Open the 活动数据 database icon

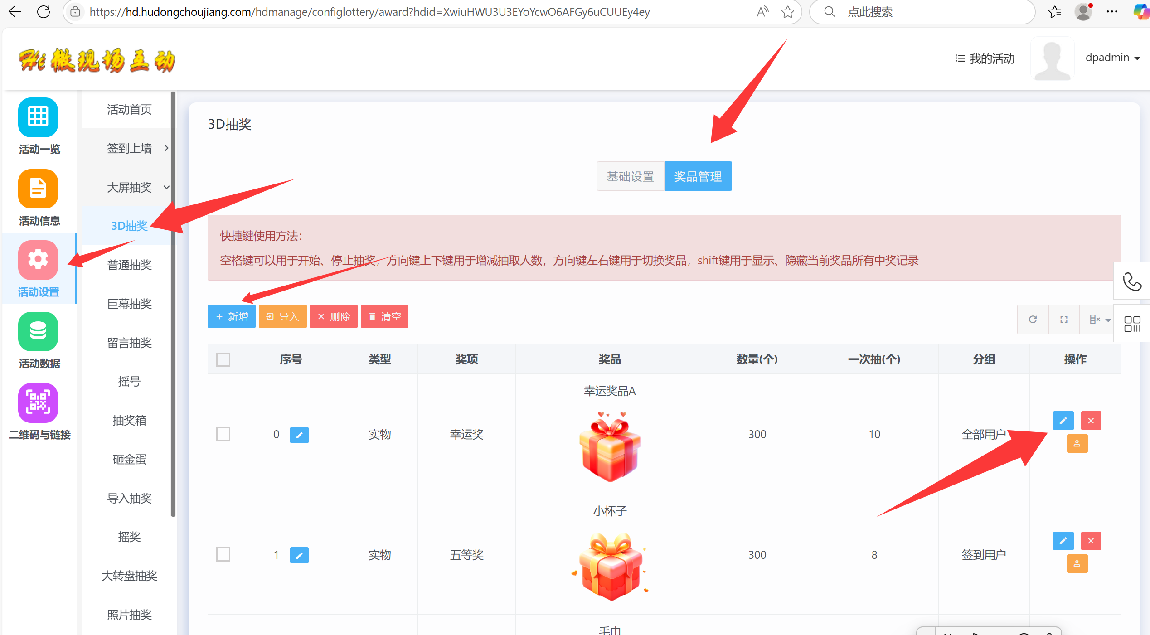click(38, 331)
